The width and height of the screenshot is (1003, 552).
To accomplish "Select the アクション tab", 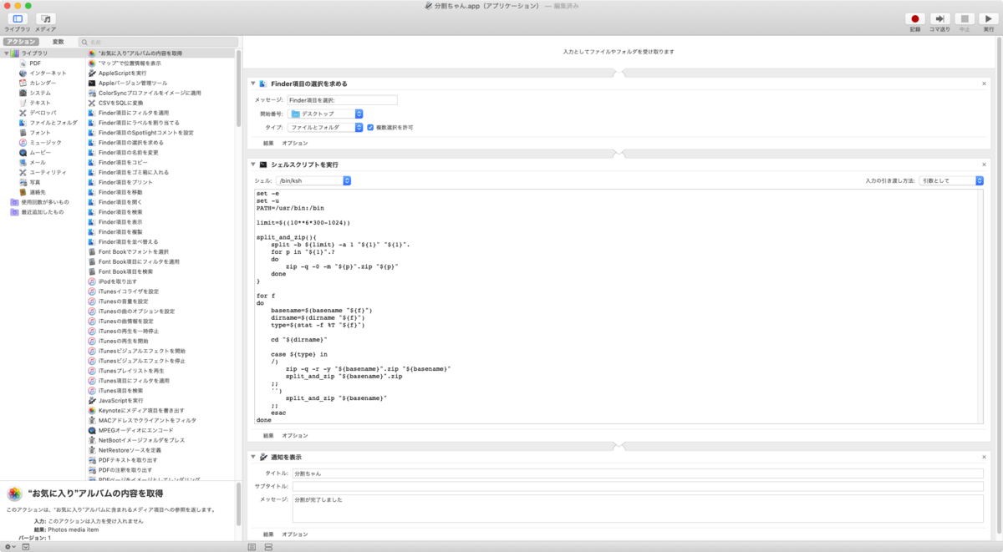I will click(x=20, y=41).
